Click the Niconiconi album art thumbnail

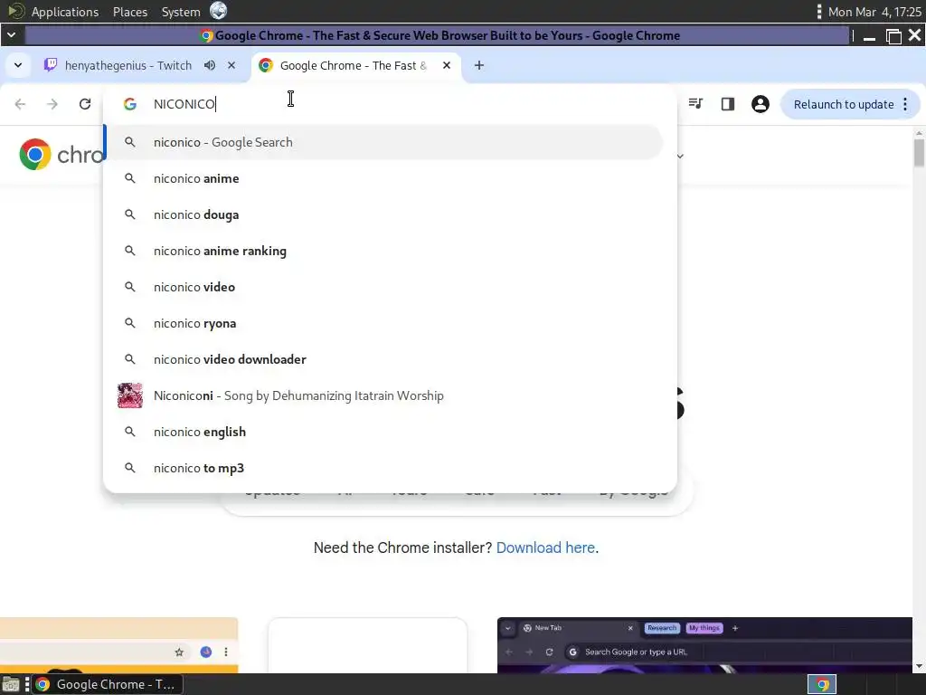tap(130, 396)
